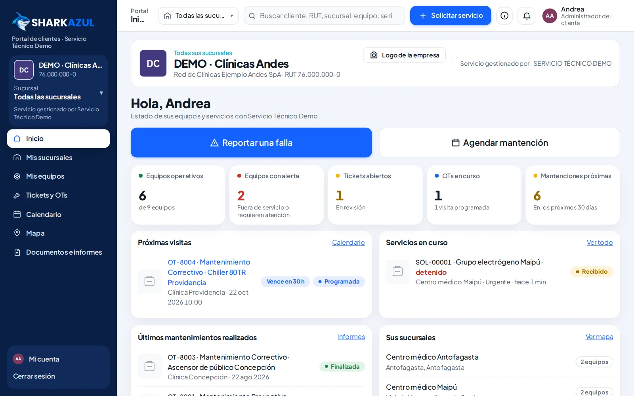Click the Tickets abiertos card
Viewport: 634px width, 396px height.
375,195
